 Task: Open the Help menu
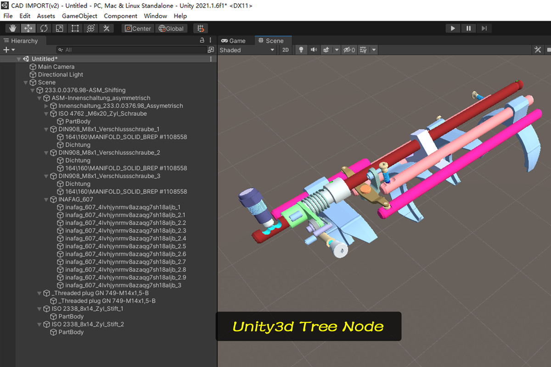[180, 16]
